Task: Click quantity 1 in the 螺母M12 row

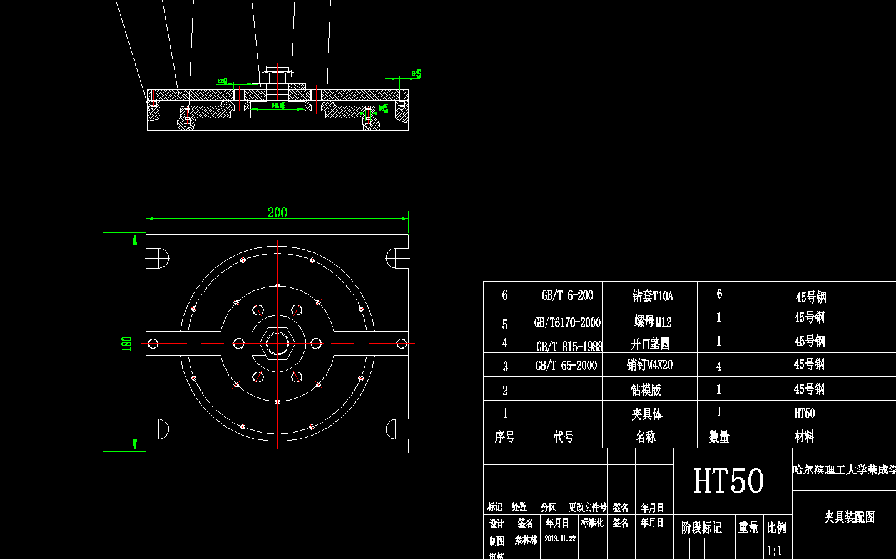Action: (719, 318)
